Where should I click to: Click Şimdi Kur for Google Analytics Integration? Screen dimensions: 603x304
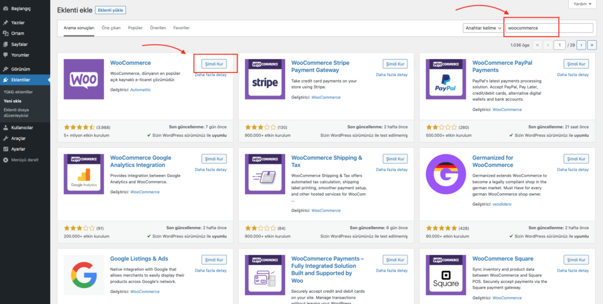[x=214, y=158]
